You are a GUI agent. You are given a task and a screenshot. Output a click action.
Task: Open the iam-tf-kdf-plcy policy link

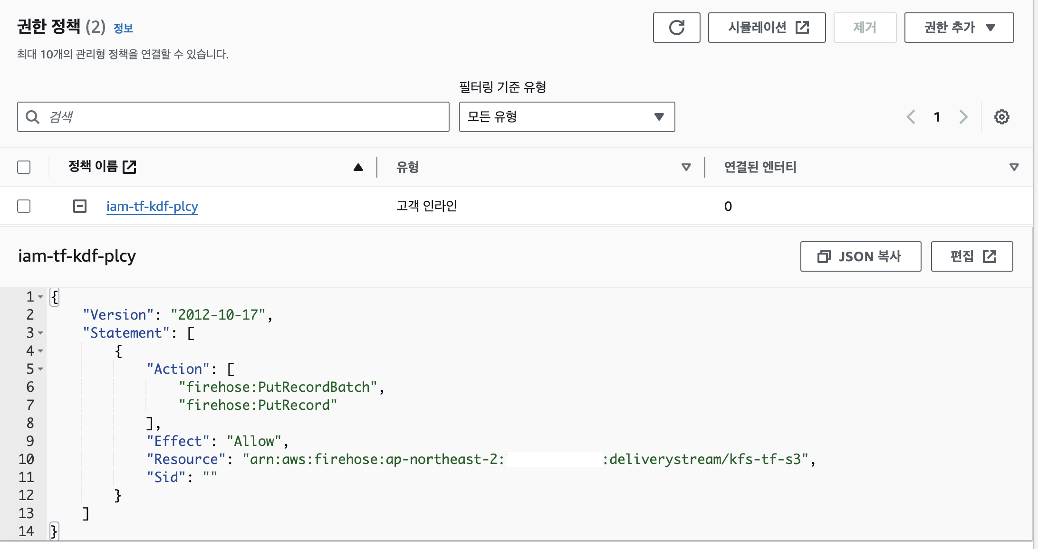tap(152, 206)
